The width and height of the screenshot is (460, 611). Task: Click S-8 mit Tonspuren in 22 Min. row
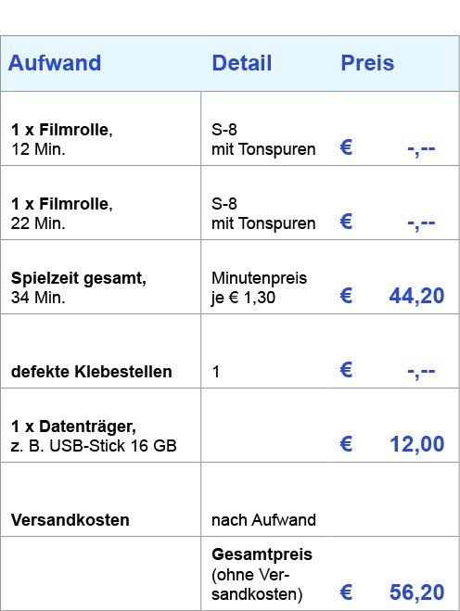tap(263, 213)
